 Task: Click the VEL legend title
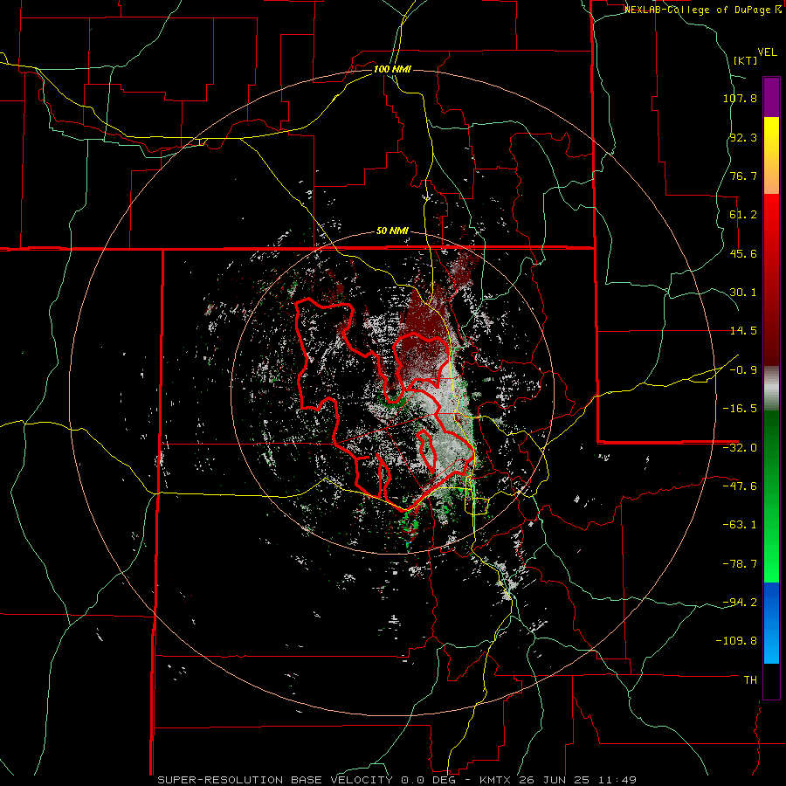coord(768,52)
